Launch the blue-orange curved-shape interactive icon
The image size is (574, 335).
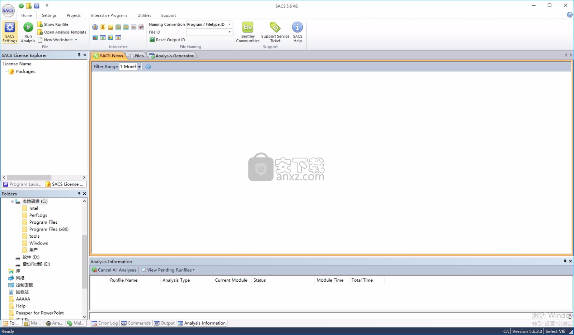click(x=133, y=27)
